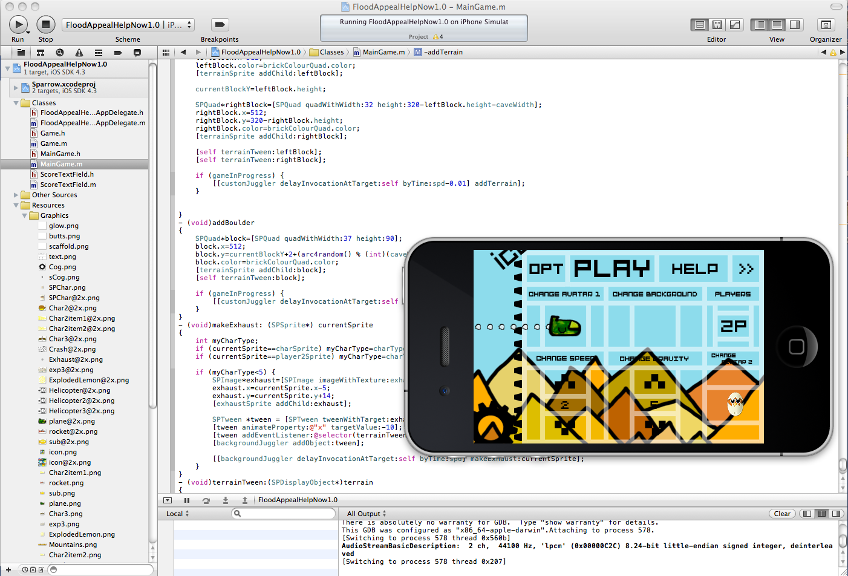Open the Log navigator
Viewport: 848px width, 576px height.
[137, 52]
